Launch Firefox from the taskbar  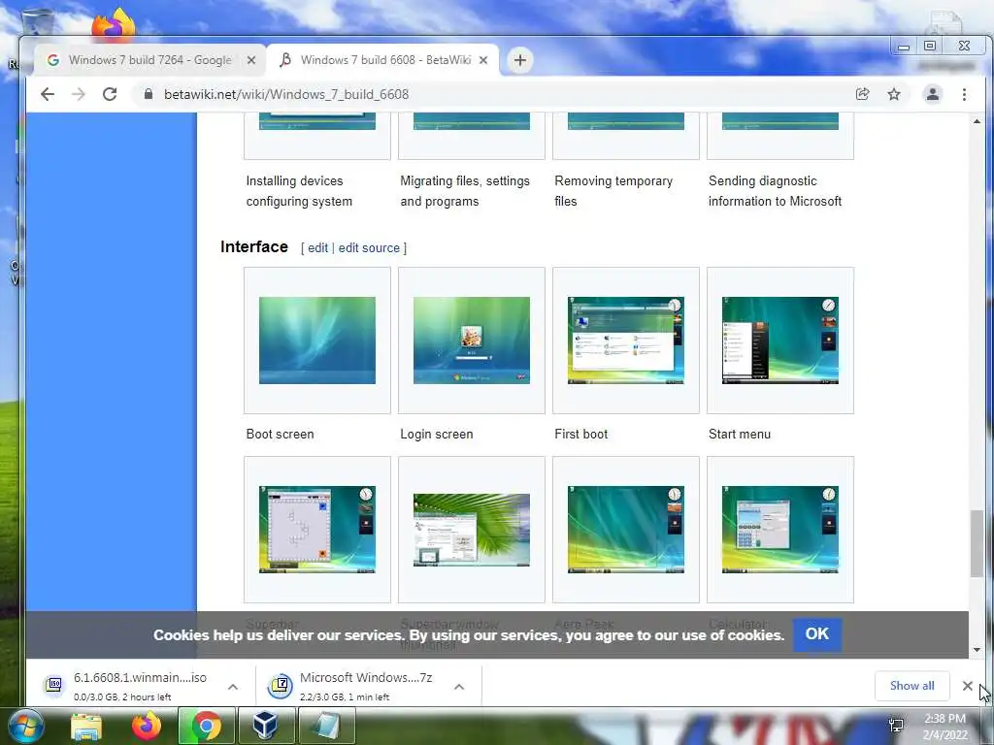click(x=146, y=726)
